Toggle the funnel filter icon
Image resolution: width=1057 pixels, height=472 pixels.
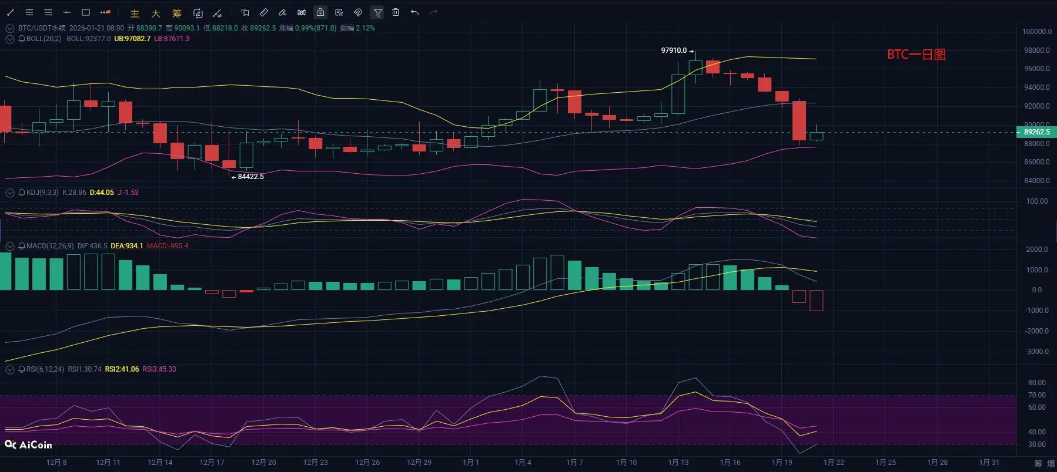click(x=377, y=12)
